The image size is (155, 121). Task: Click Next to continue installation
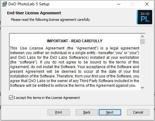click(x=110, y=112)
